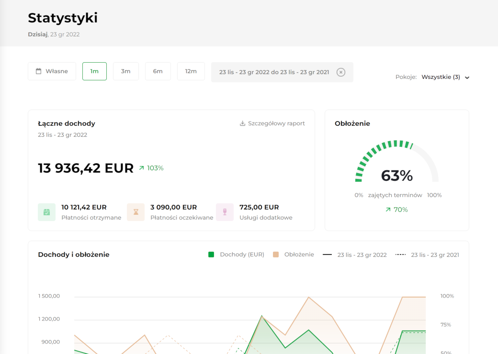Select the 1m period tab
The image size is (498, 354).
pyautogui.click(x=94, y=71)
